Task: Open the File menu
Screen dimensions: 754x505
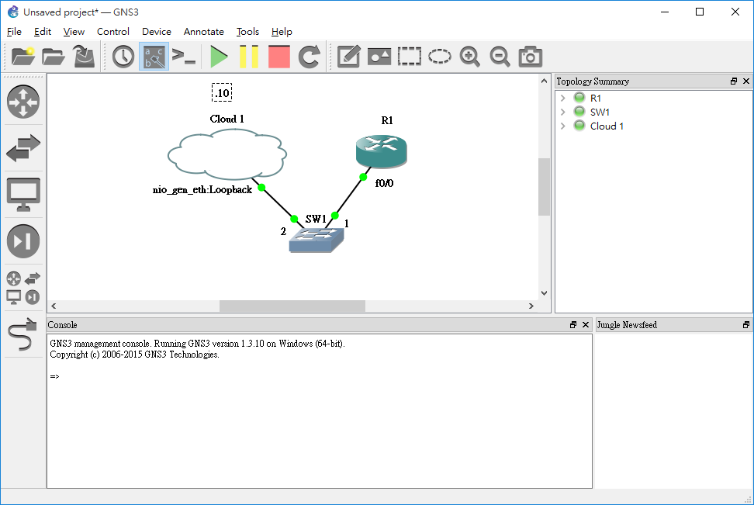Action: coord(14,32)
